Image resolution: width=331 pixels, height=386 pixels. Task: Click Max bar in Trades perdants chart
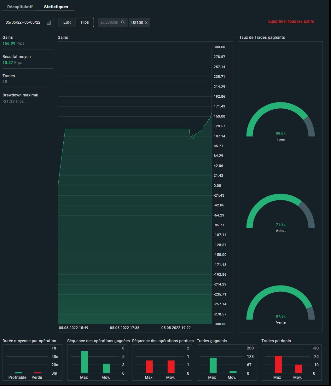click(278, 365)
